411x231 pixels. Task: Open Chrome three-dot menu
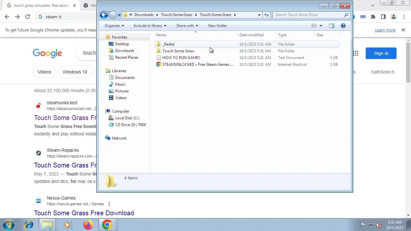point(404,17)
